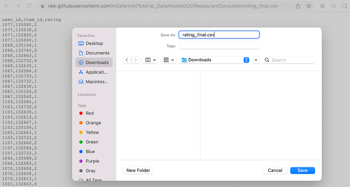Click the row 1068,132740,0
The height and width of the screenshot is (187, 350).
point(19,51)
